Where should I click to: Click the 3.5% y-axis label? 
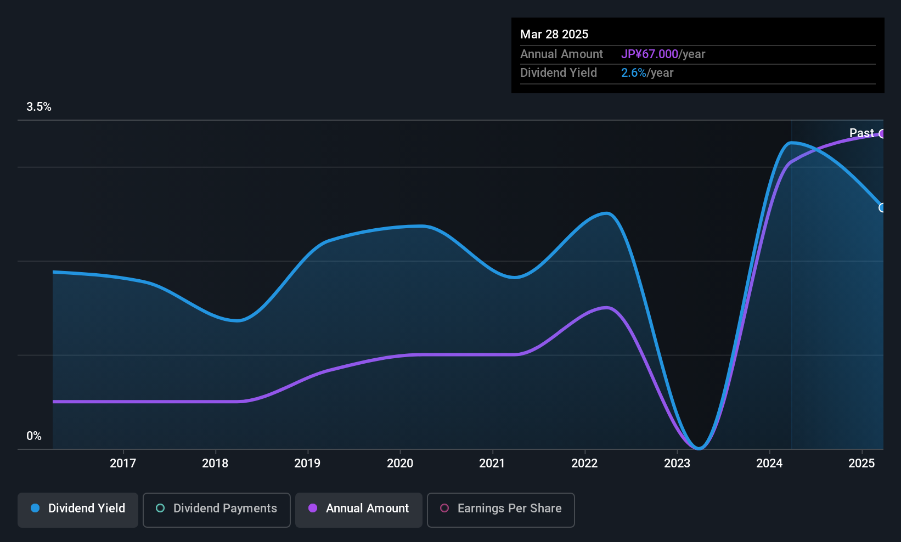(39, 107)
